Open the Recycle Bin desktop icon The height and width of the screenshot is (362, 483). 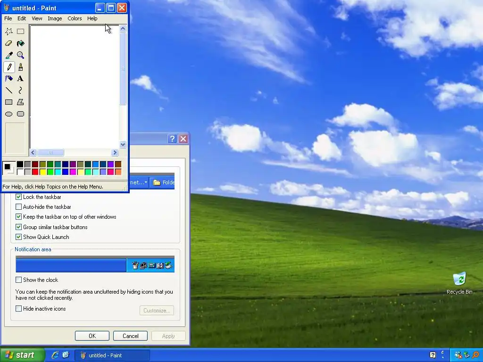(x=459, y=283)
